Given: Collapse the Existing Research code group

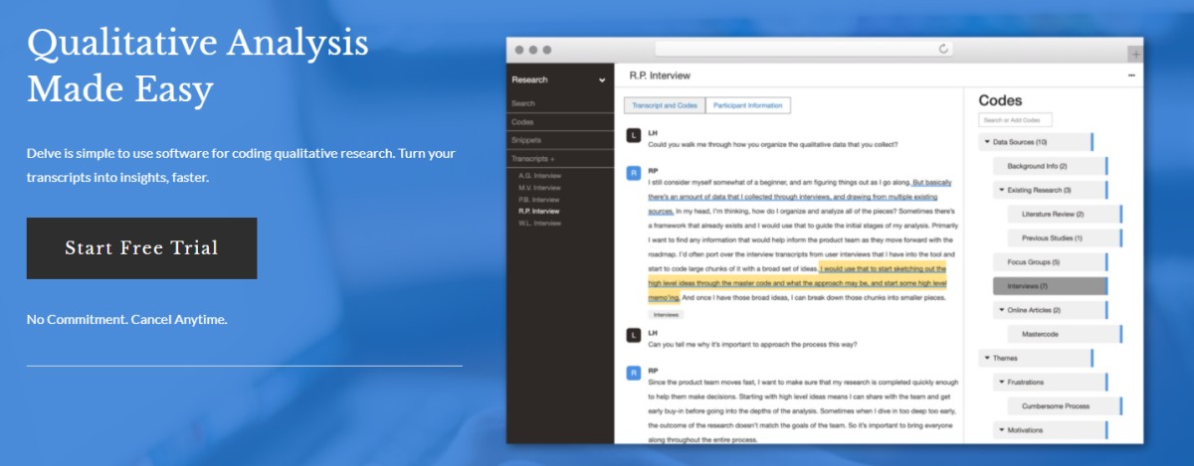Looking at the screenshot, I should 1001,190.
